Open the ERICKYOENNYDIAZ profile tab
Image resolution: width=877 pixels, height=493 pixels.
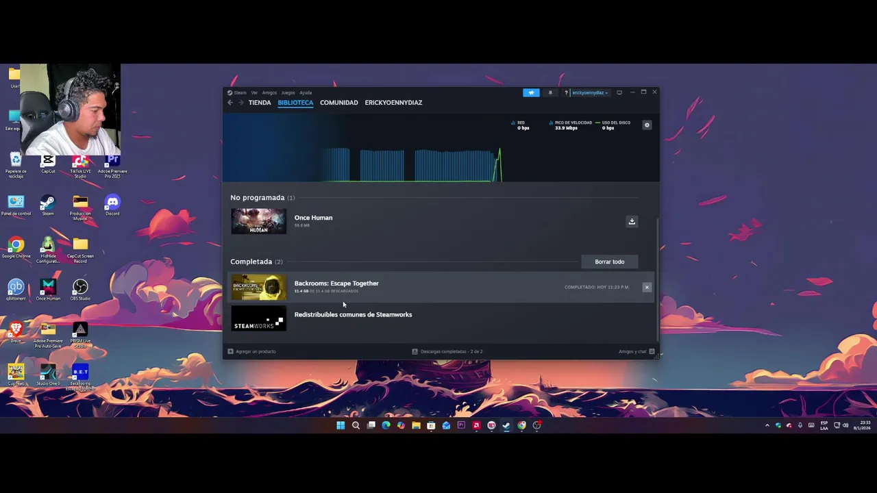tap(393, 103)
